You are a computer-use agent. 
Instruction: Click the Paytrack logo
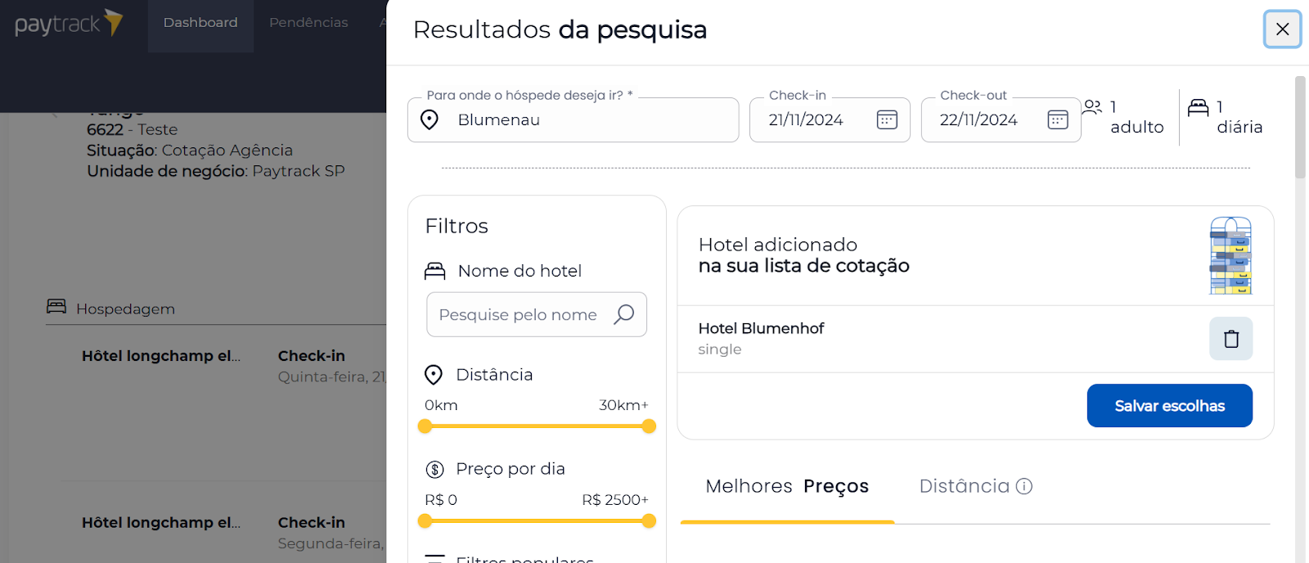tap(69, 24)
